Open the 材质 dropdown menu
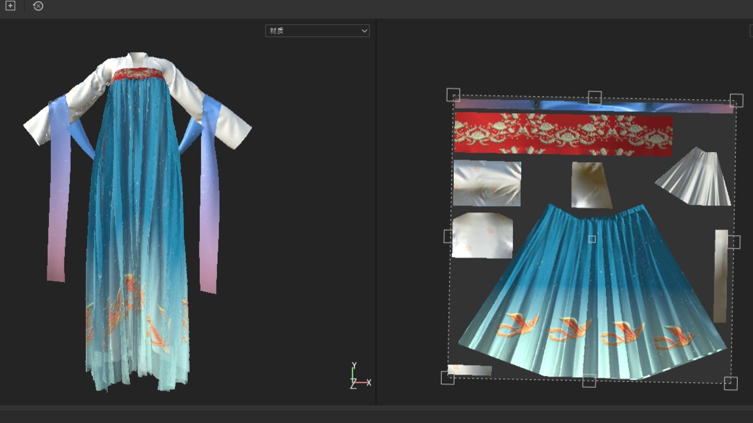The height and width of the screenshot is (423, 753). [317, 31]
